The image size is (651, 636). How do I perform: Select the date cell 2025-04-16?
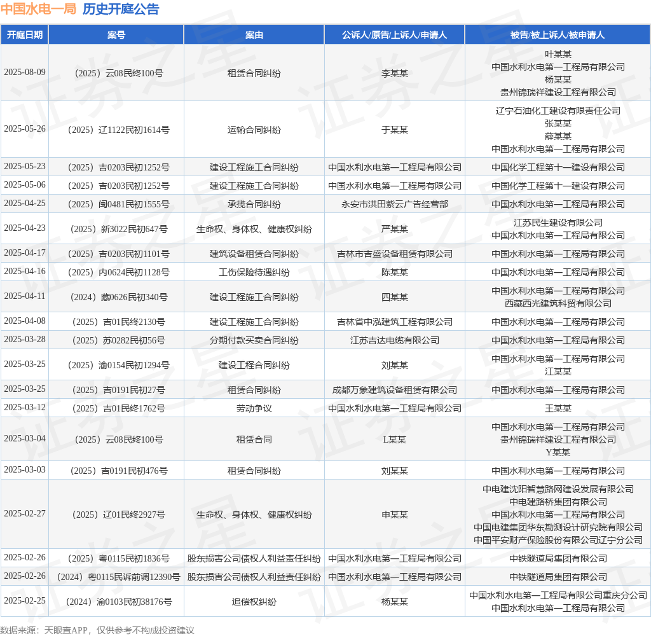(25, 272)
